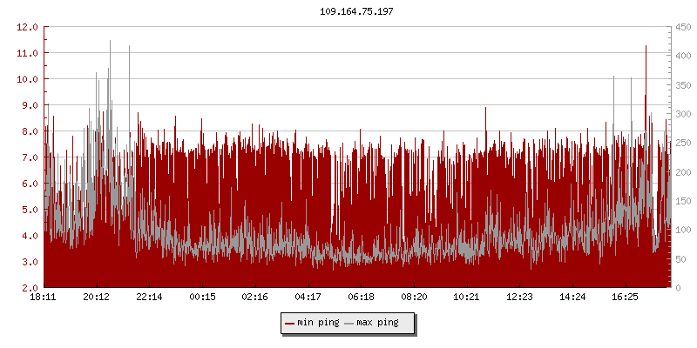Click the 00:15 time axis label
The width and height of the screenshot is (697, 348).
click(202, 298)
